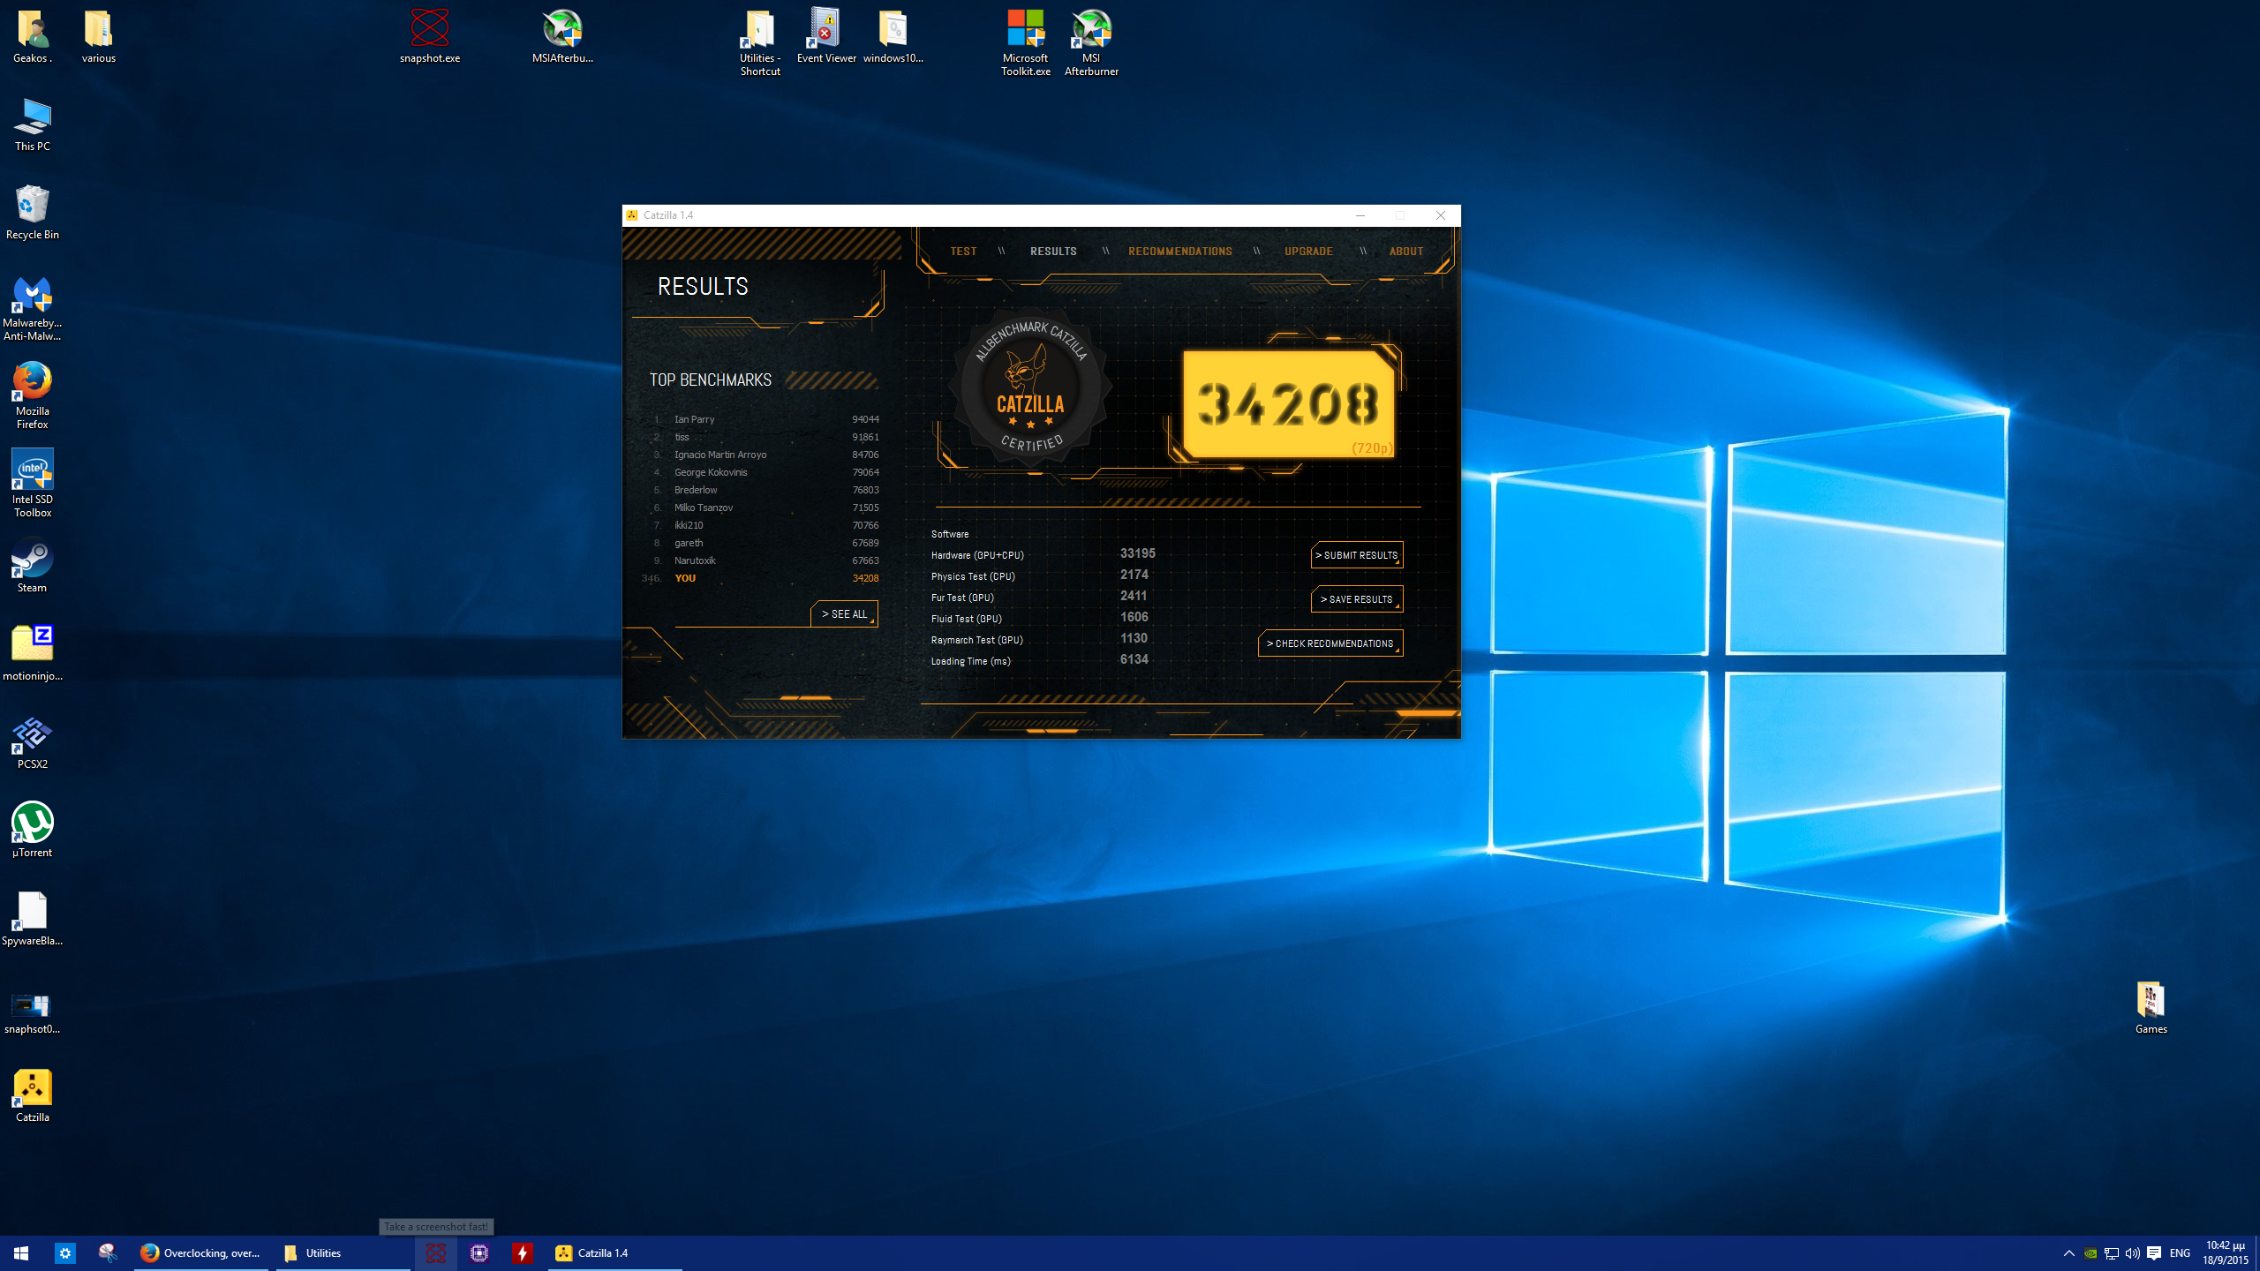Open Settings gear on the taskbar
2260x1271 pixels.
[x=65, y=1253]
